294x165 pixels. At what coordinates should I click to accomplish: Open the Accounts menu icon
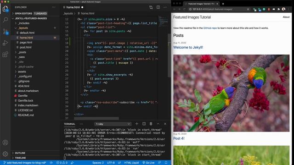[5, 143]
